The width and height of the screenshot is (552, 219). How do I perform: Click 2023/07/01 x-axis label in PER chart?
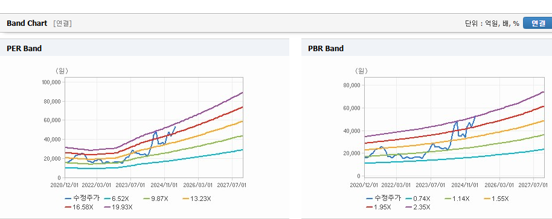131,185
